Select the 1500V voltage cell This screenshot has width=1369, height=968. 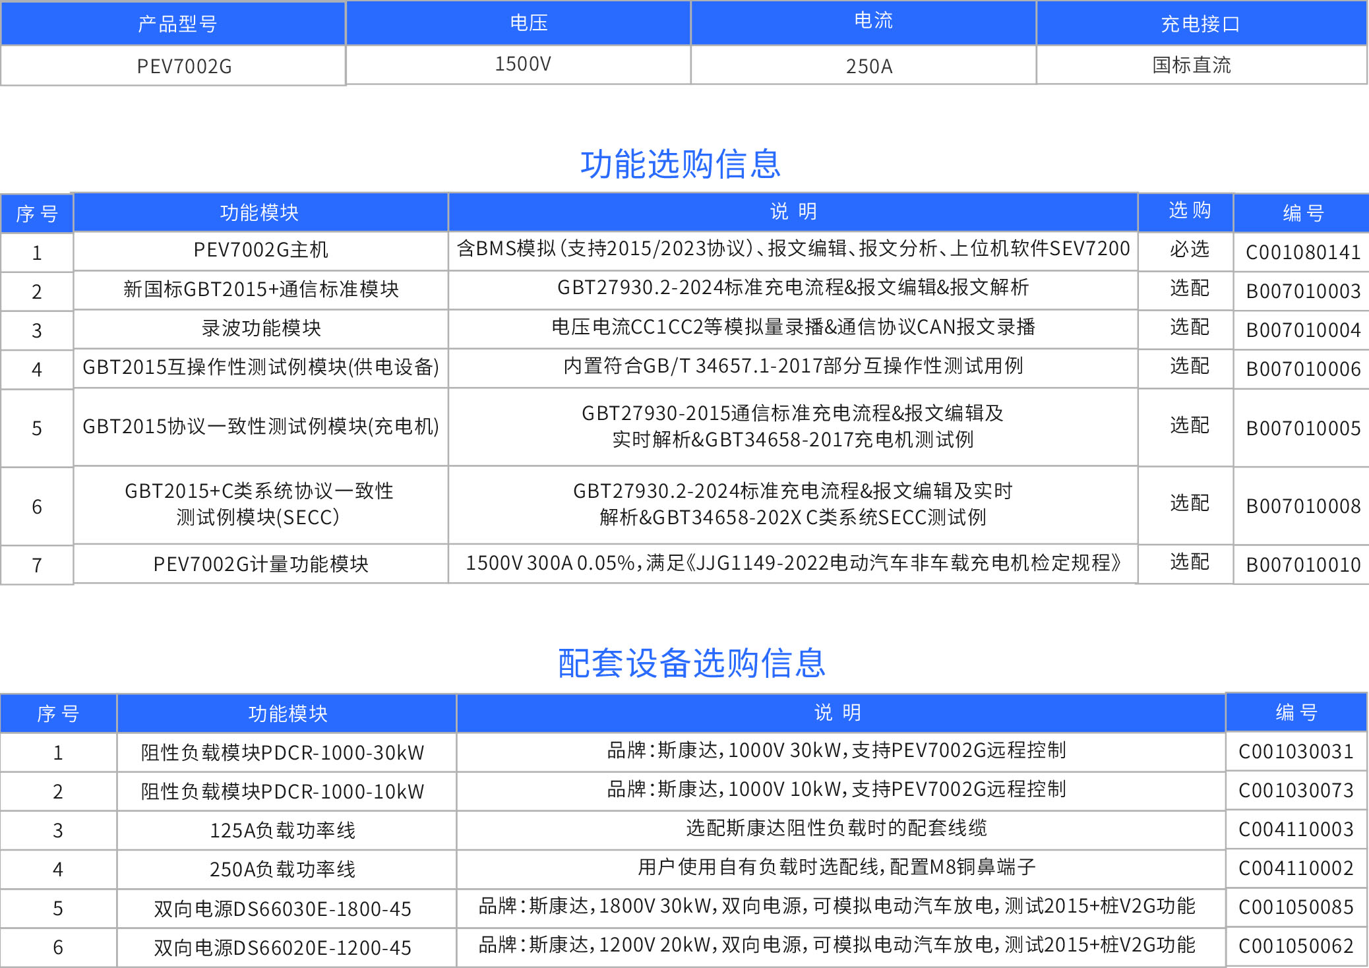(522, 64)
